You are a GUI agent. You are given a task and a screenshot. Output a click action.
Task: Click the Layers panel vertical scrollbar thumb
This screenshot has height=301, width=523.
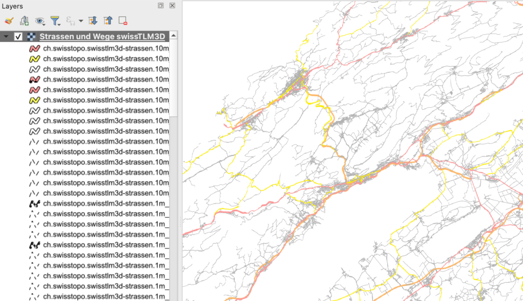(174, 77)
